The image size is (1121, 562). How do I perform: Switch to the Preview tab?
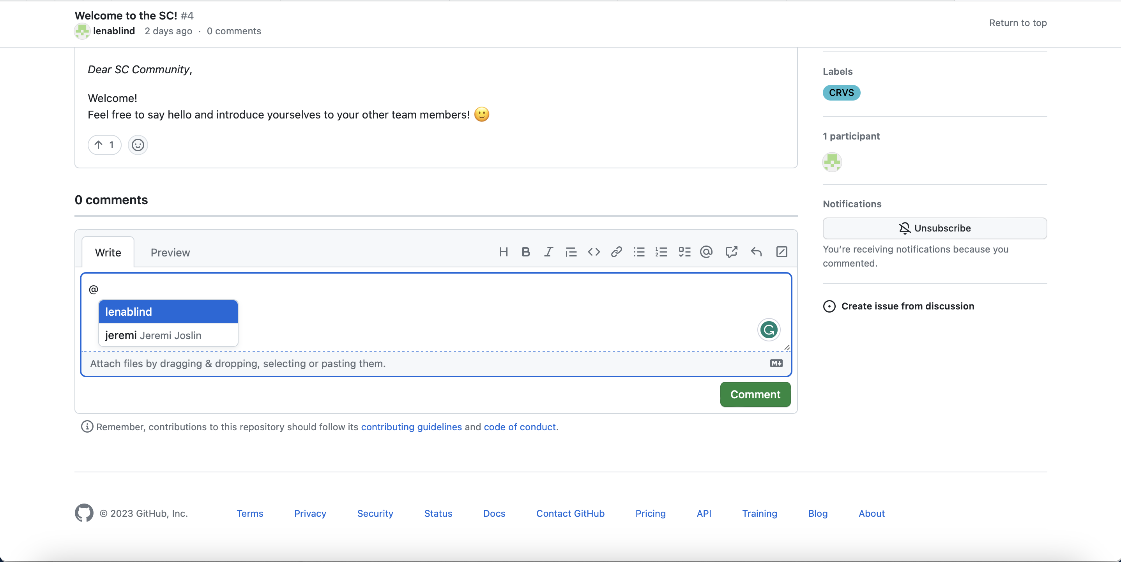click(x=170, y=252)
